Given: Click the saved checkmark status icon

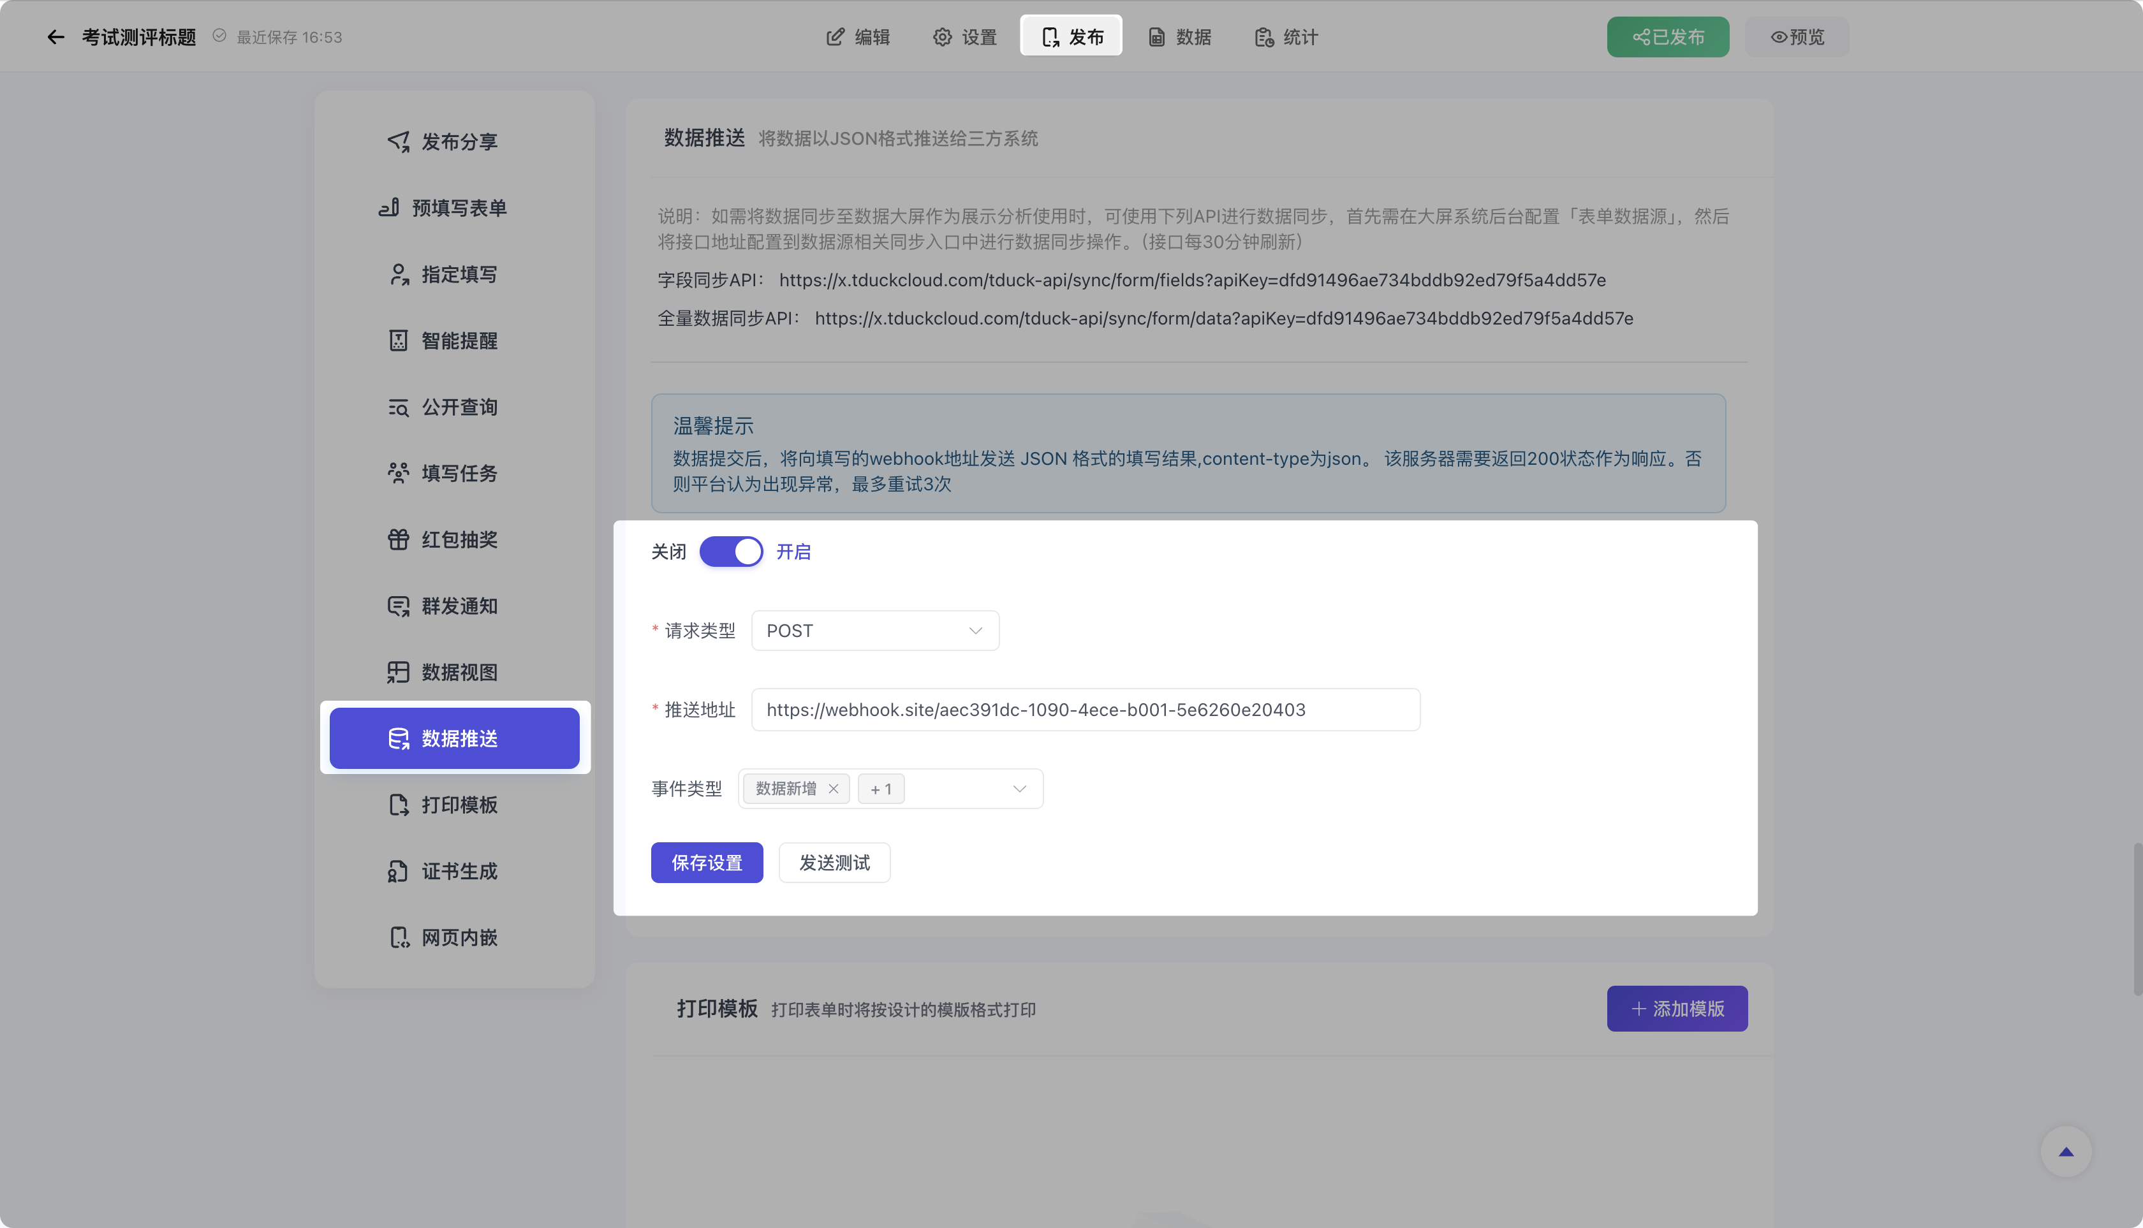Looking at the screenshot, I should (x=219, y=36).
